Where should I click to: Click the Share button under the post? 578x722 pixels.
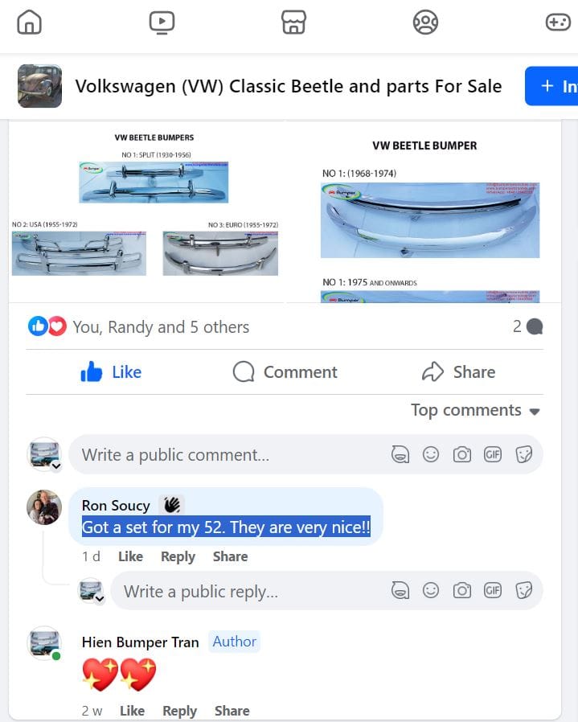(459, 372)
